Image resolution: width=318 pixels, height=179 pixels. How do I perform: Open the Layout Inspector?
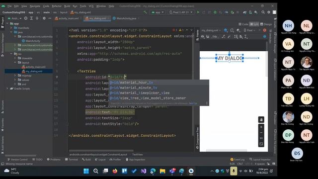pyautogui.click(x=260, y=160)
